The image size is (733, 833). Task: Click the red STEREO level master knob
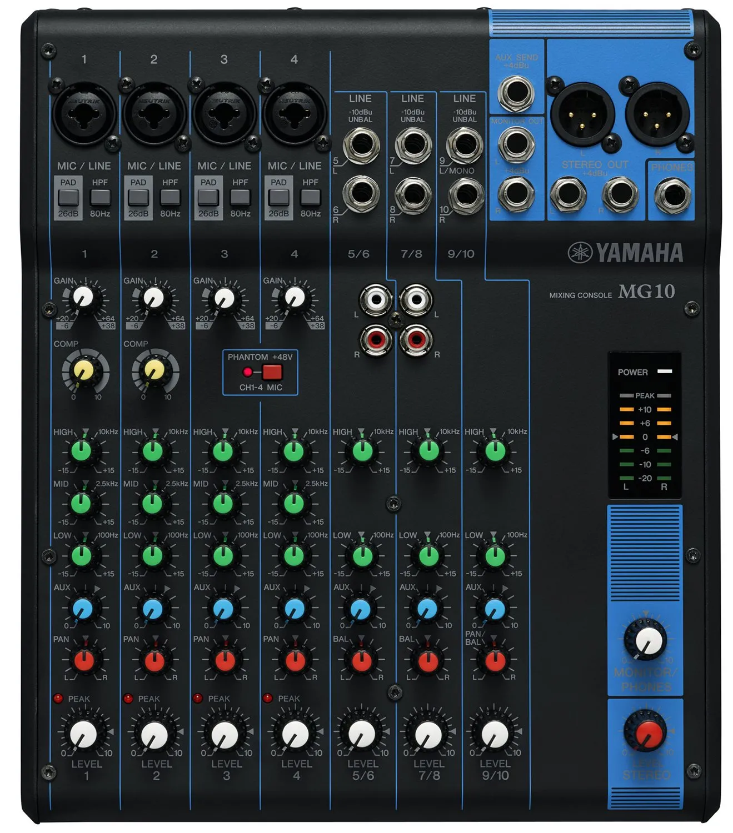tap(645, 732)
